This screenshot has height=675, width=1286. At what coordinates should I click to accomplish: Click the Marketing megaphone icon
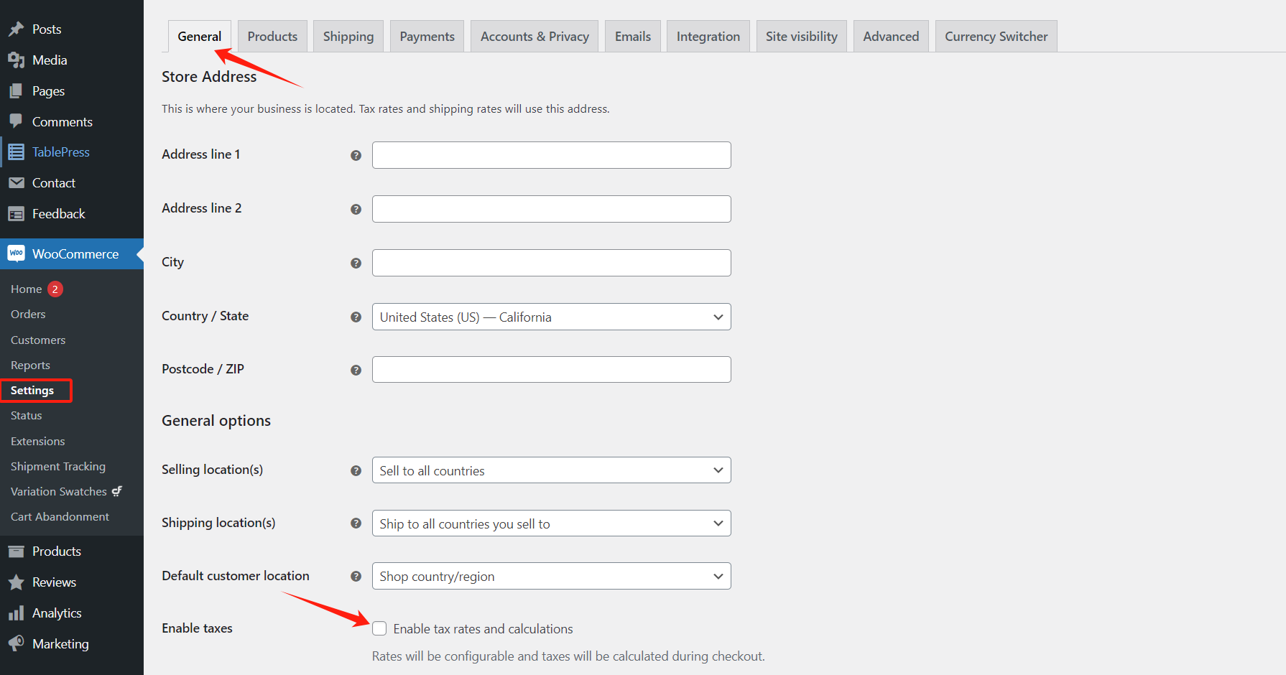pyautogui.click(x=16, y=643)
